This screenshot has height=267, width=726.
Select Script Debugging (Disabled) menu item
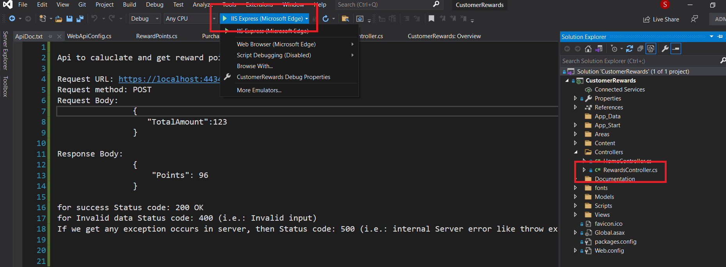click(290, 55)
